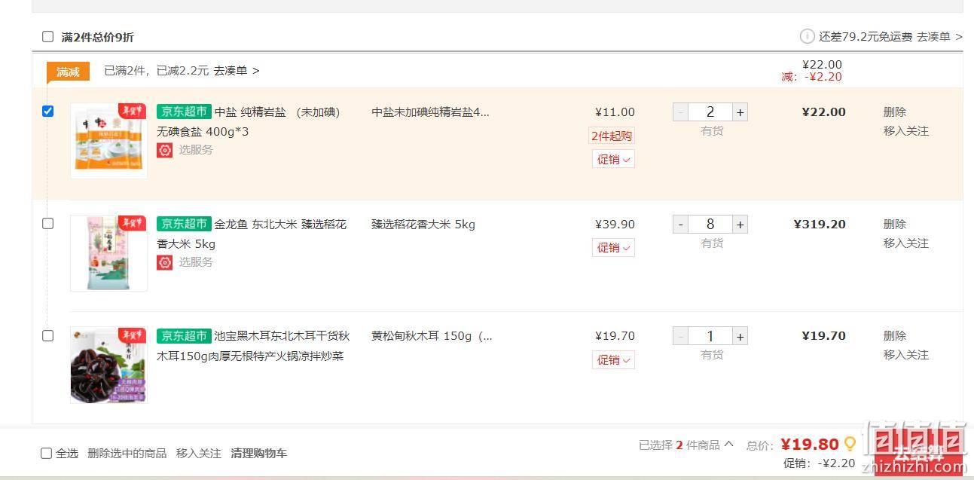The height and width of the screenshot is (480, 974).
Task: Click the black fungus unit price ¥19.70
Action: point(615,336)
